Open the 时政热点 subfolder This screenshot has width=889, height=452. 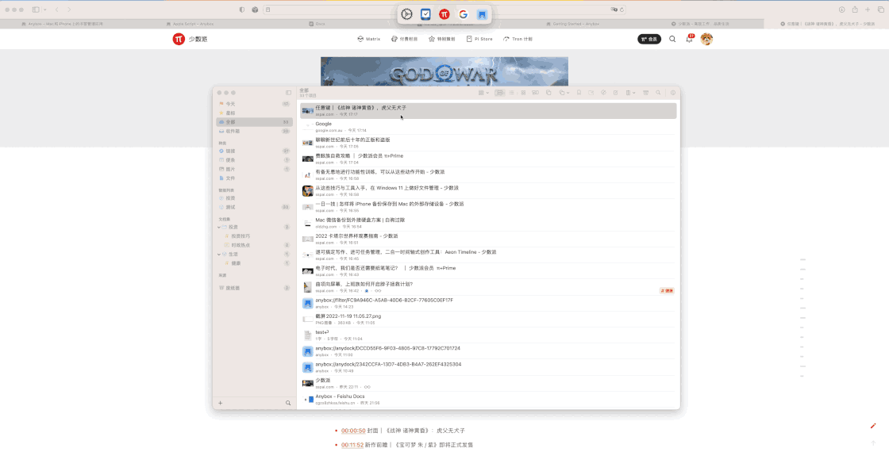254,245
